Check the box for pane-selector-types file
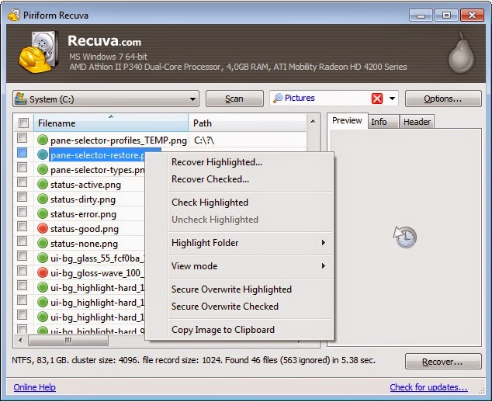 22,168
